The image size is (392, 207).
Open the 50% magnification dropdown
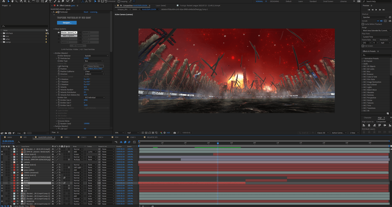(x=119, y=133)
